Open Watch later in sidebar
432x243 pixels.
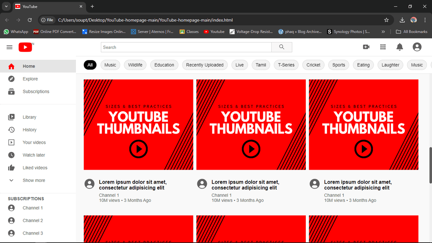33,155
